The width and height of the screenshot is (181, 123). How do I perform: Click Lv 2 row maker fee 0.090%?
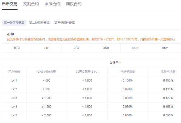(128, 89)
